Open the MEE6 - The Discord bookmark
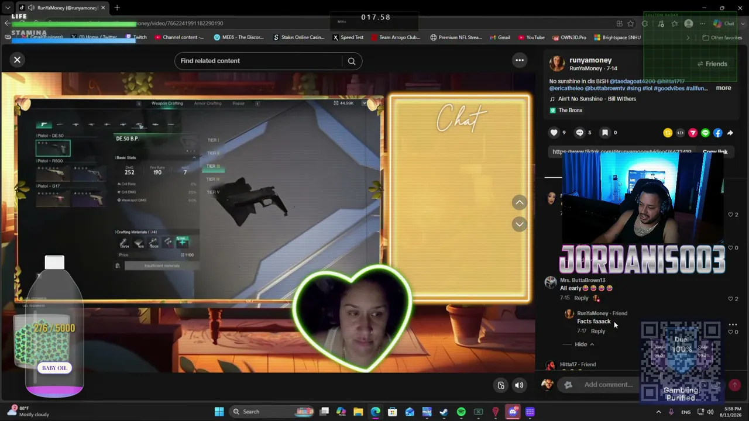749x421 pixels. click(239, 37)
